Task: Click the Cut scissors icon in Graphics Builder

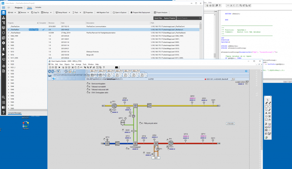Action: tap(73, 67)
